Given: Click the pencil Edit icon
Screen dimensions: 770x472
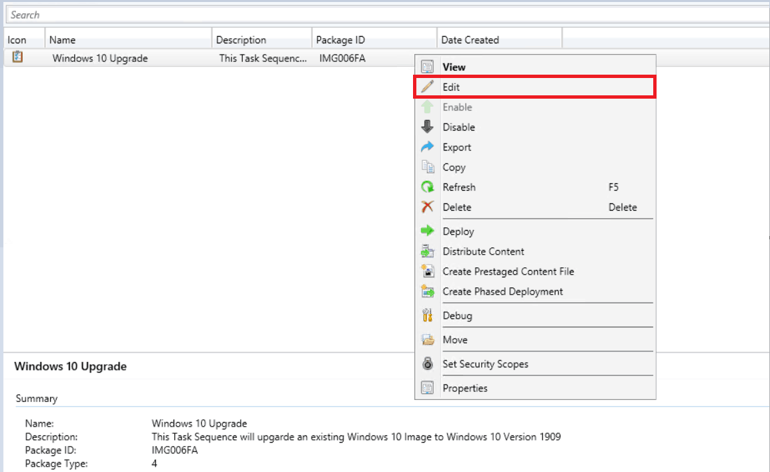Looking at the screenshot, I should (427, 87).
